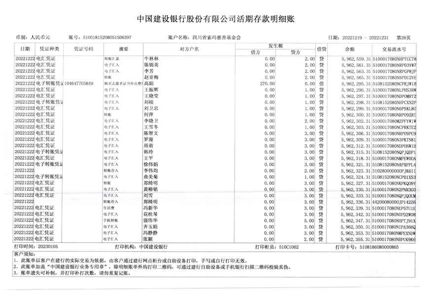Select counterparty name 陈锦英
The width and height of the screenshot is (424, 298).
coord(151,65)
